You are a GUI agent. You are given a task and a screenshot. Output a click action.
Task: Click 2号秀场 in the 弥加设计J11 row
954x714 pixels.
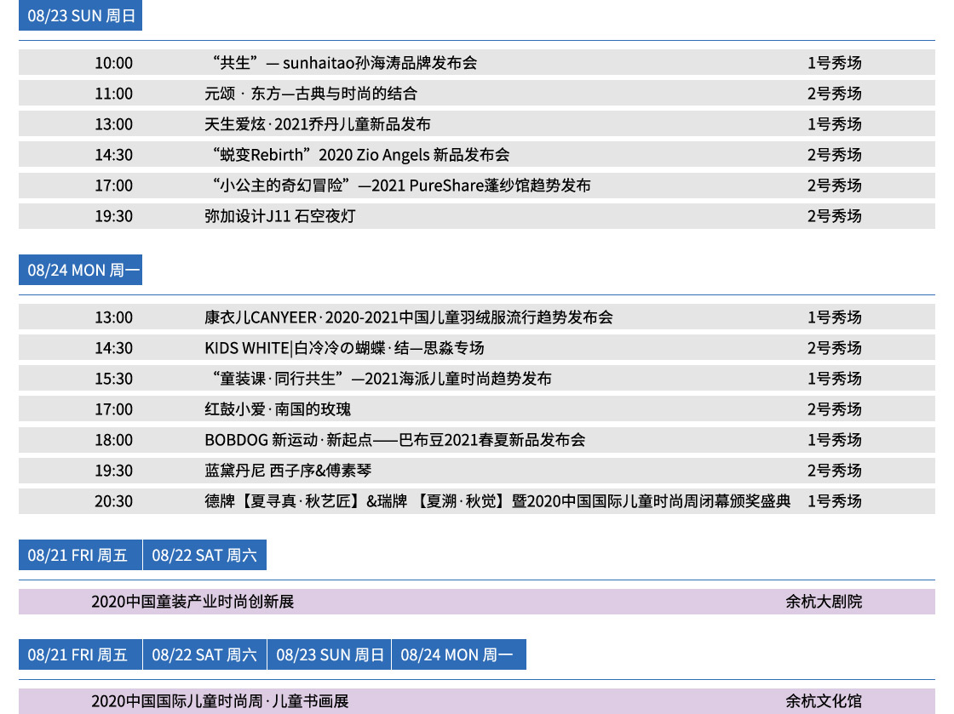point(835,216)
